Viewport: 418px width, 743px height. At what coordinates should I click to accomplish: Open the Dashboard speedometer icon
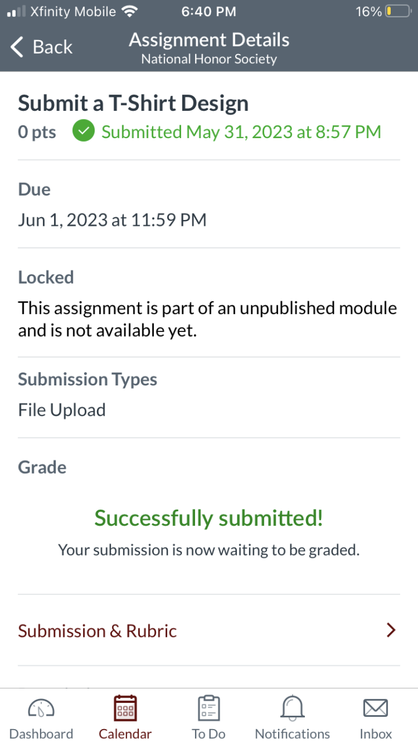pos(41,708)
